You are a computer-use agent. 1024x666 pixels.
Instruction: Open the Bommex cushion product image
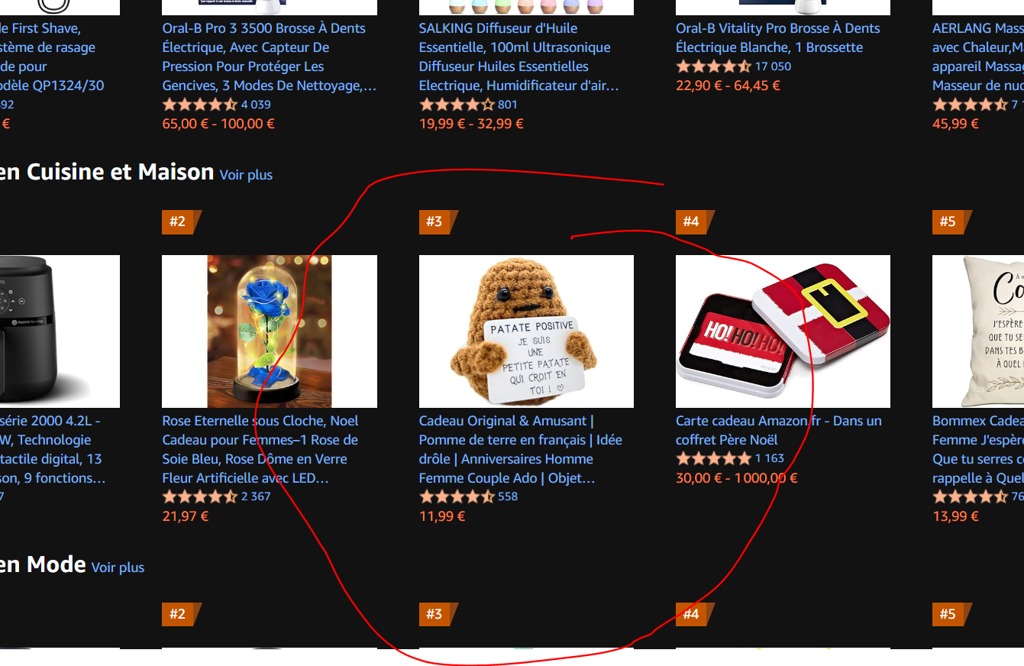[x=978, y=331]
